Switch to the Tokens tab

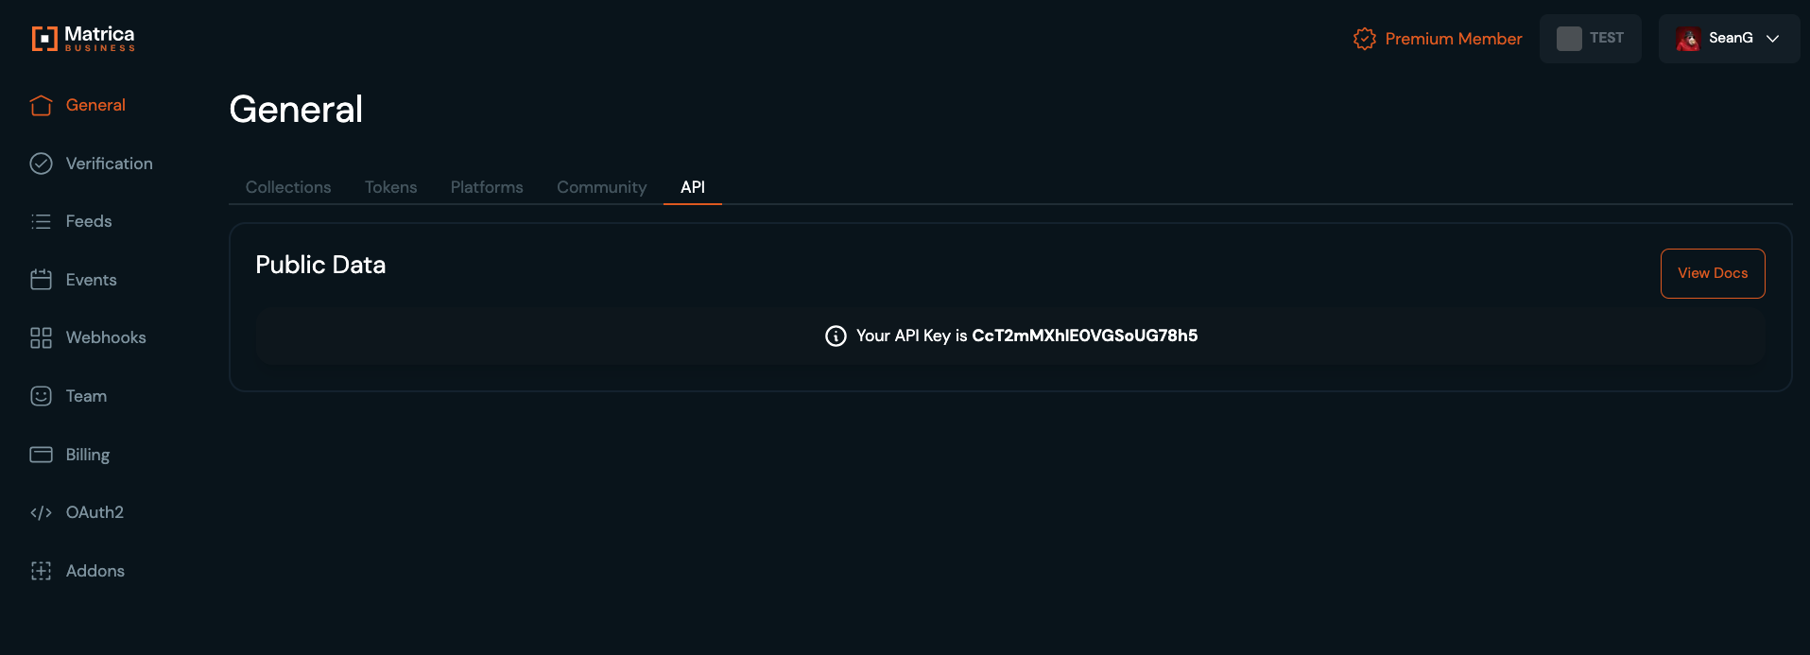(390, 187)
